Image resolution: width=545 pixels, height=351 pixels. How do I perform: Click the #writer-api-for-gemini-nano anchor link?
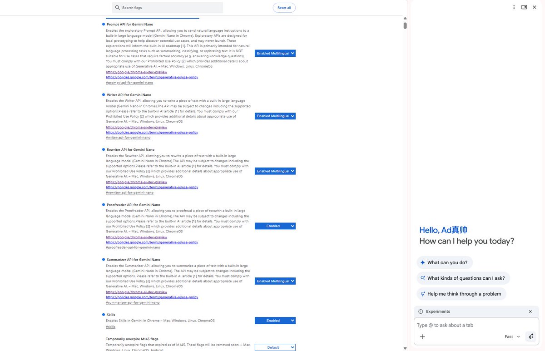click(x=128, y=138)
